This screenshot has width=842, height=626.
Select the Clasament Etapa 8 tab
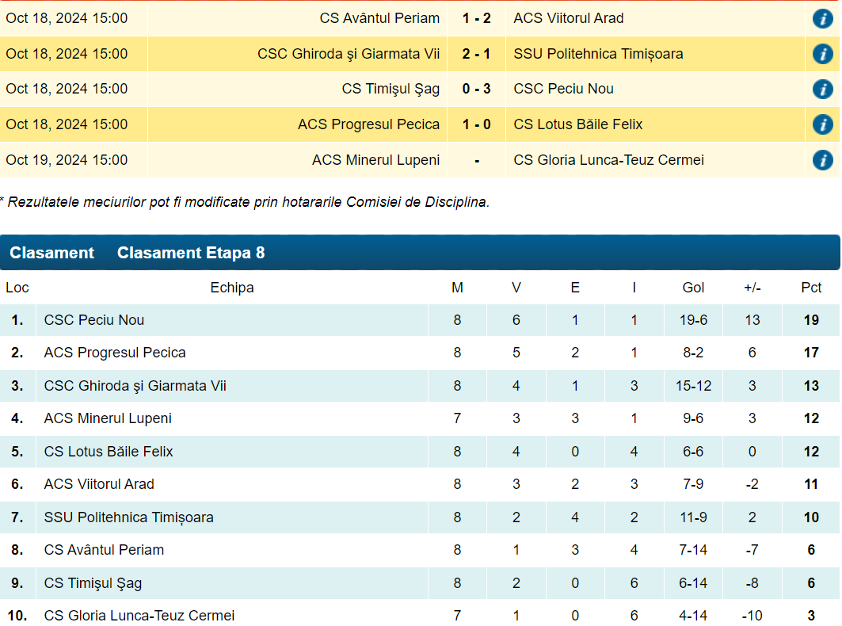191,253
